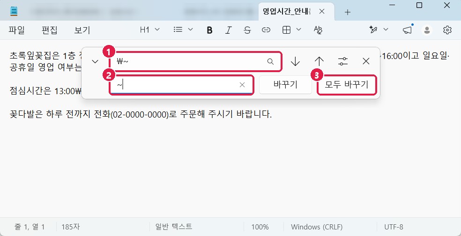
Task: Open the account profile icon
Action: coord(427,30)
